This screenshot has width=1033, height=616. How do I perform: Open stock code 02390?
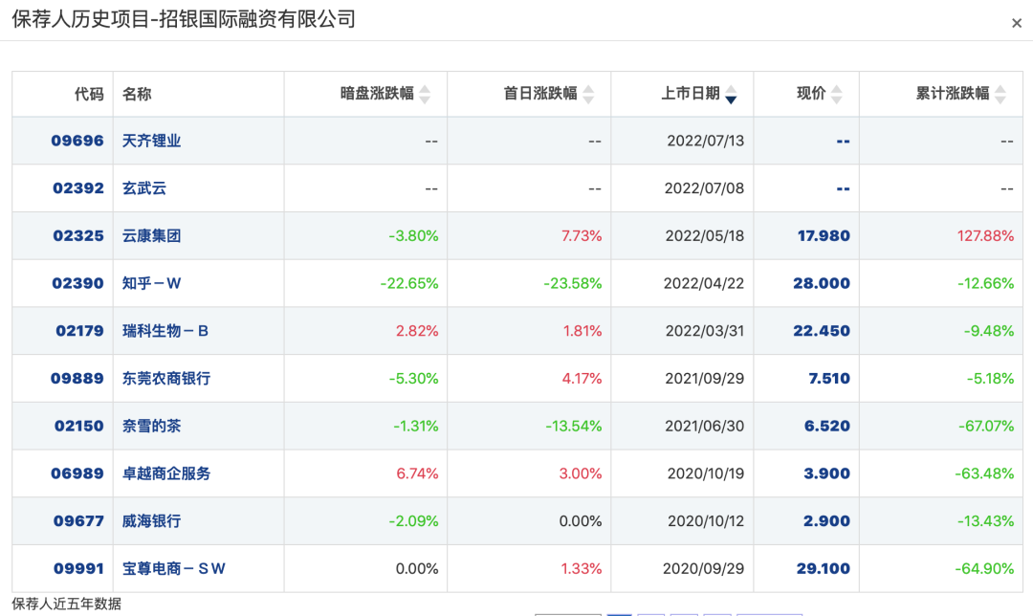click(x=77, y=283)
